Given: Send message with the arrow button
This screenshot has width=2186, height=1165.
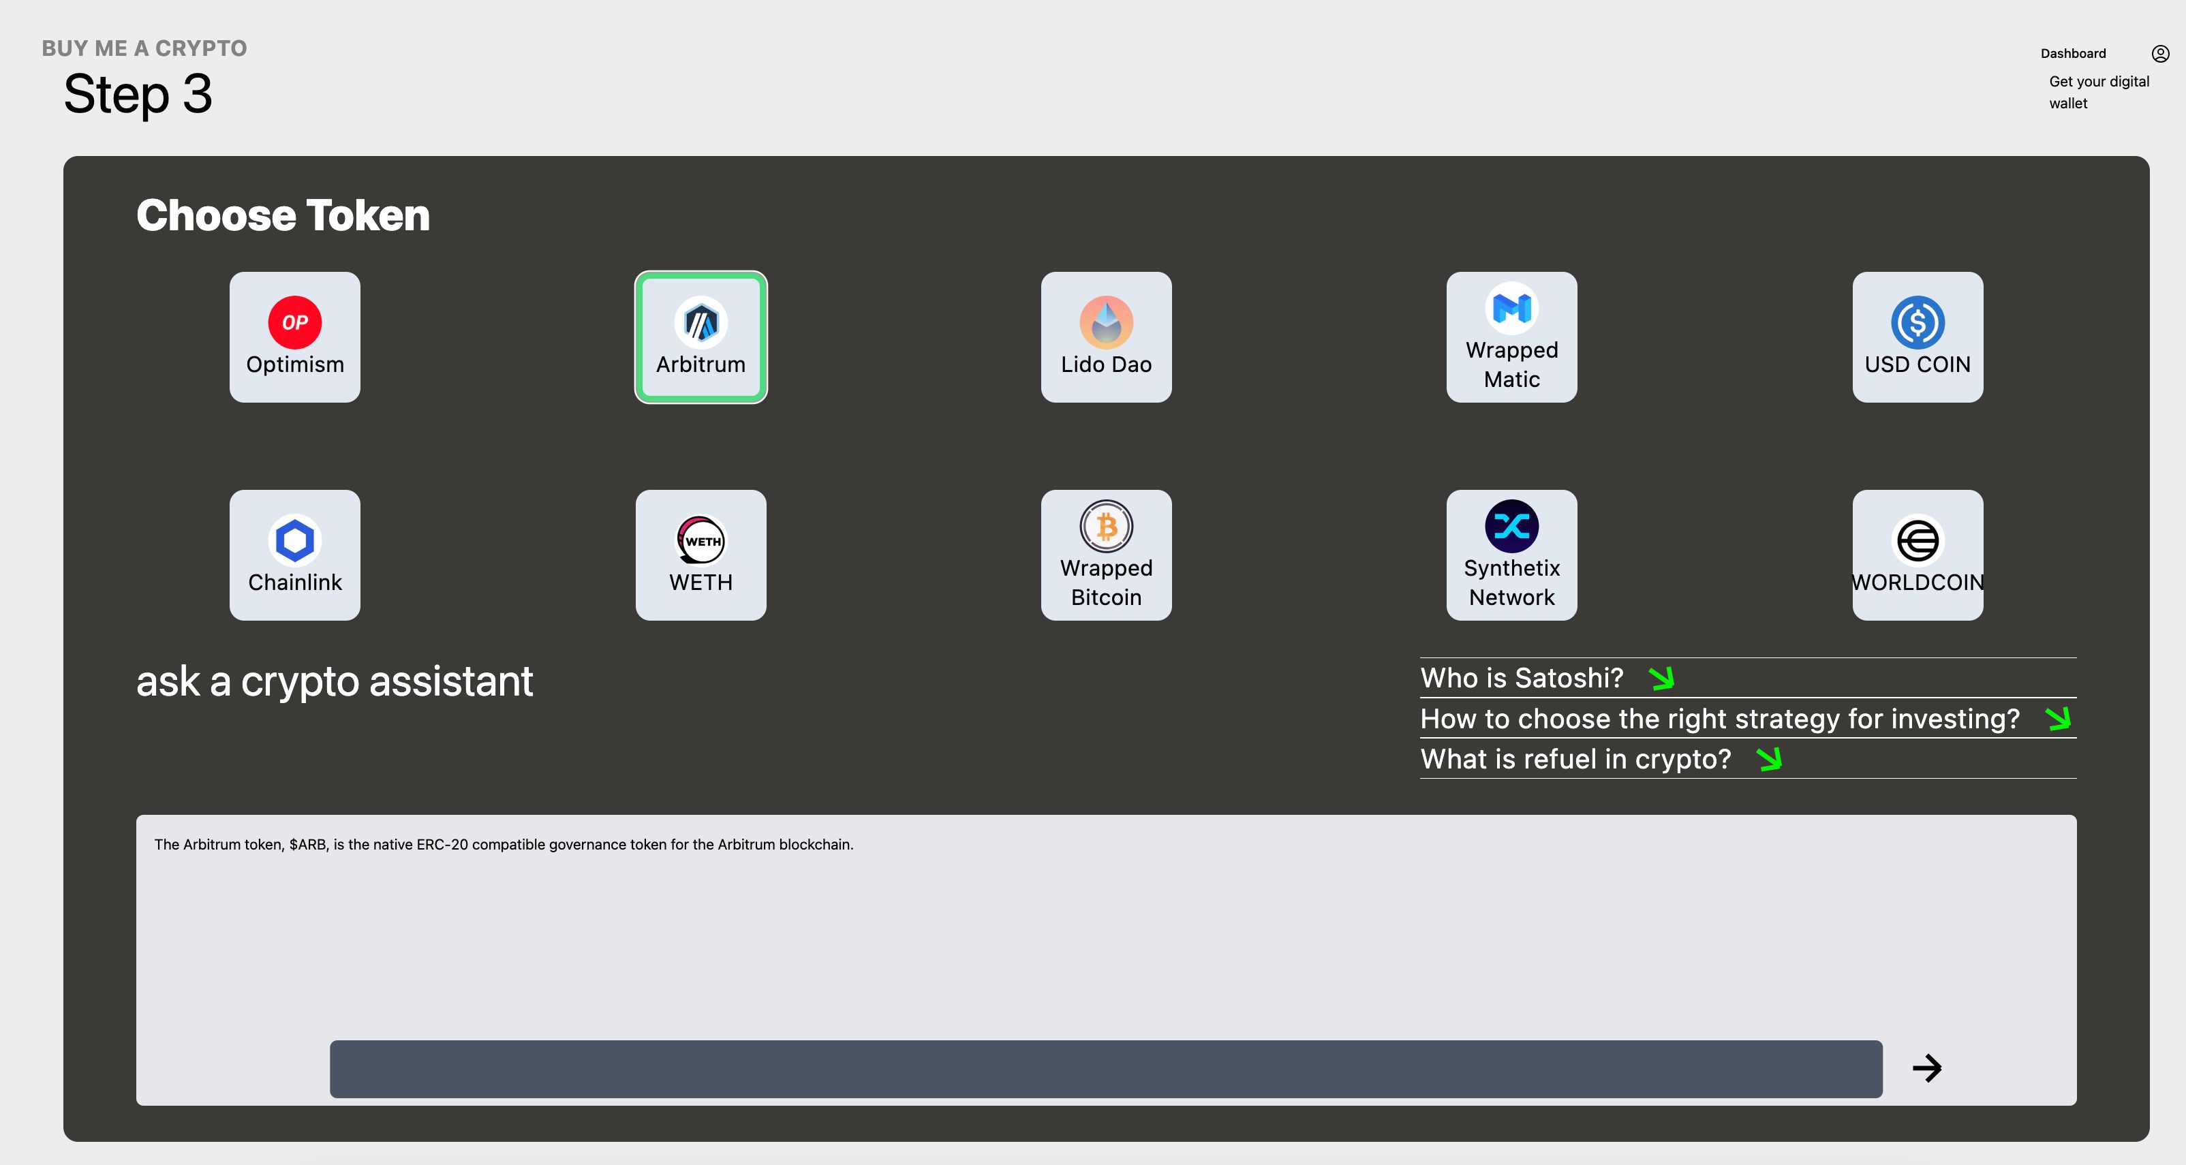Looking at the screenshot, I should (x=1927, y=1068).
